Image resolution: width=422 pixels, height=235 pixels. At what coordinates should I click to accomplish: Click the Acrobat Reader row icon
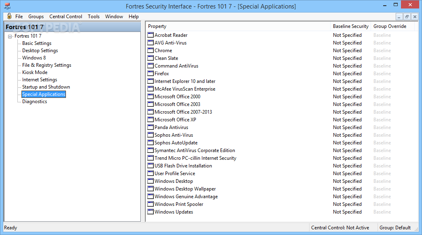(x=151, y=35)
